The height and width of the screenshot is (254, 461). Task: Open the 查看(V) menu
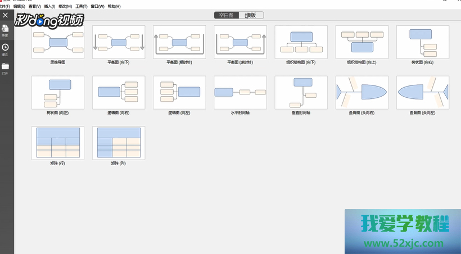[35, 6]
